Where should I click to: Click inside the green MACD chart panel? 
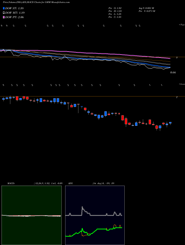coord(31,215)
